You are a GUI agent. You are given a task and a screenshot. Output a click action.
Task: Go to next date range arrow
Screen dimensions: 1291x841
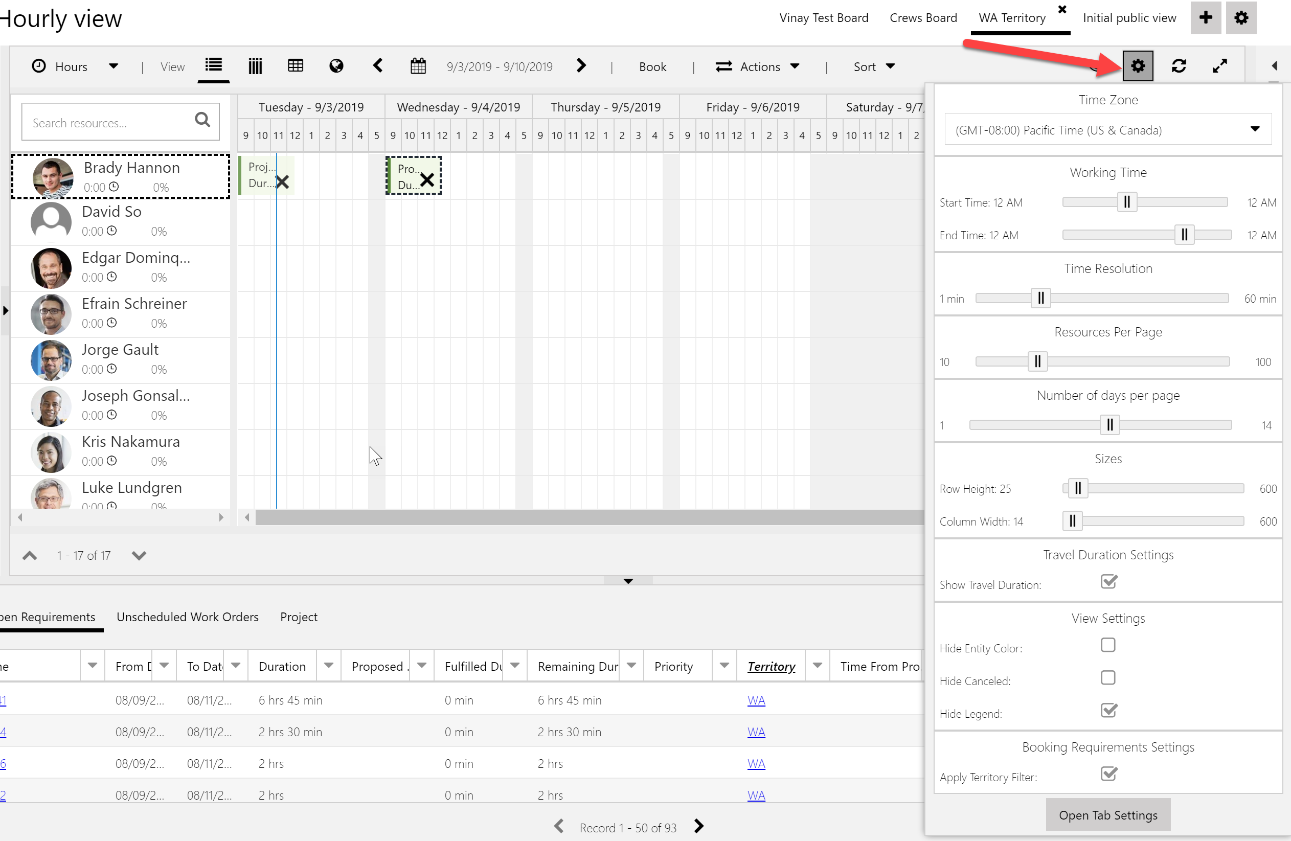click(x=581, y=66)
